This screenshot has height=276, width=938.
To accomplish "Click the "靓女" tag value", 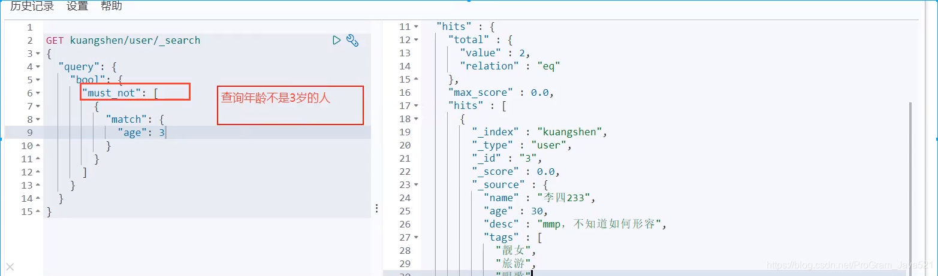I will [x=512, y=250].
